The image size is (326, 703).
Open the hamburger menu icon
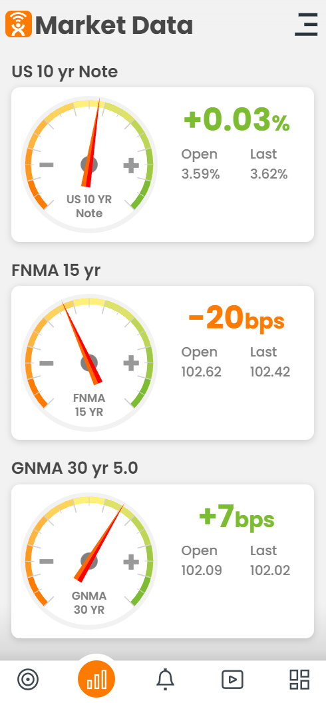coord(306,24)
